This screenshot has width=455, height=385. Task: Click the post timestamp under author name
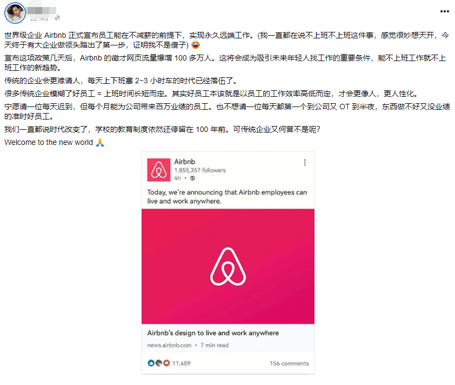pos(39,18)
